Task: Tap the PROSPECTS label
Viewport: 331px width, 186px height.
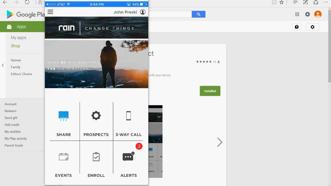Action: (96, 135)
